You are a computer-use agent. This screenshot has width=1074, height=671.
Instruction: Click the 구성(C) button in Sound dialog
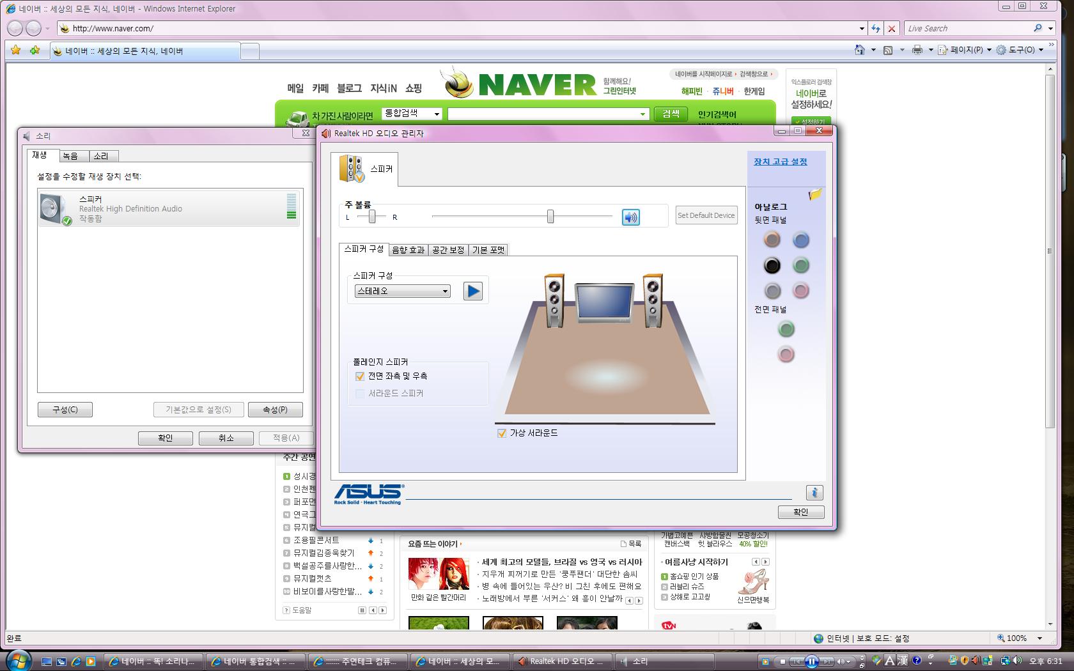pos(65,410)
